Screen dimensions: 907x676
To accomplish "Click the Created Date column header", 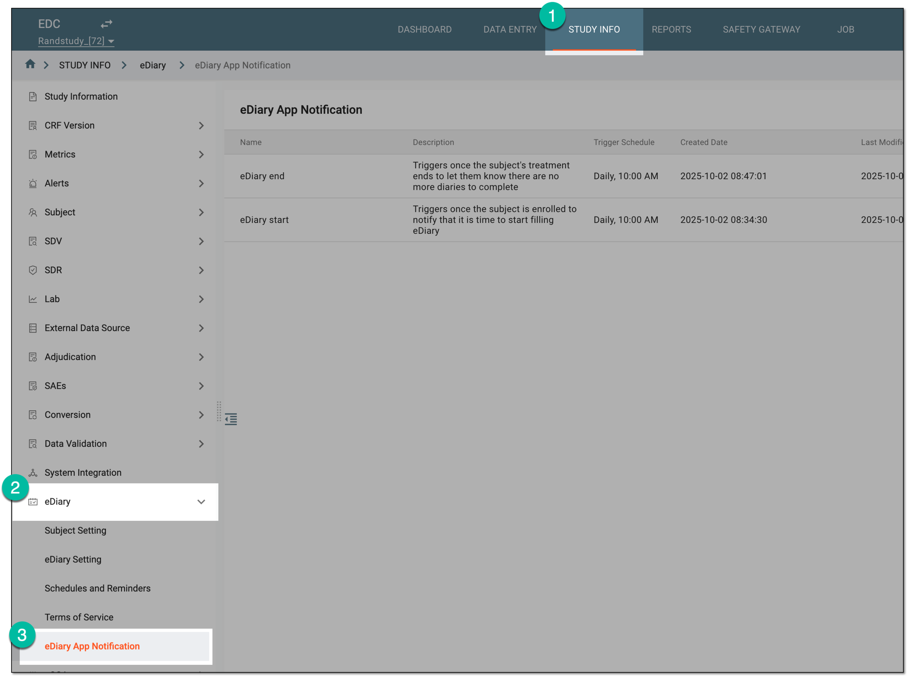I will pos(703,143).
